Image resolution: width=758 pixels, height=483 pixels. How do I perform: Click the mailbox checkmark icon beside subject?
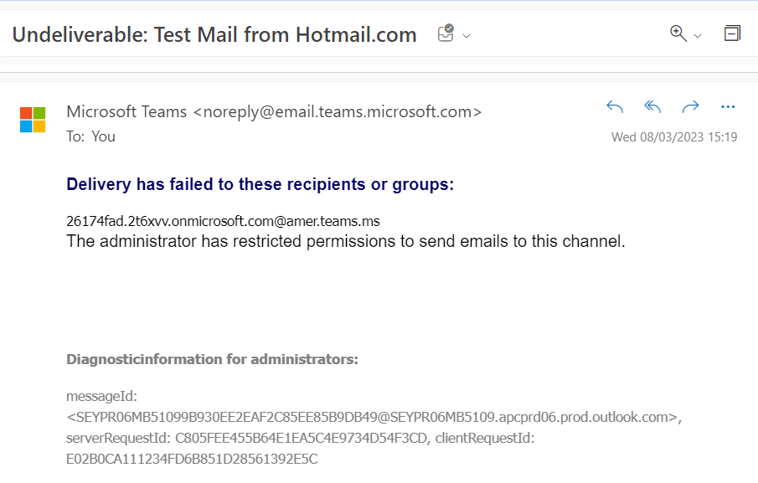(446, 33)
